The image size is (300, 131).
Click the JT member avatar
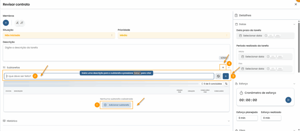tap(22, 23)
